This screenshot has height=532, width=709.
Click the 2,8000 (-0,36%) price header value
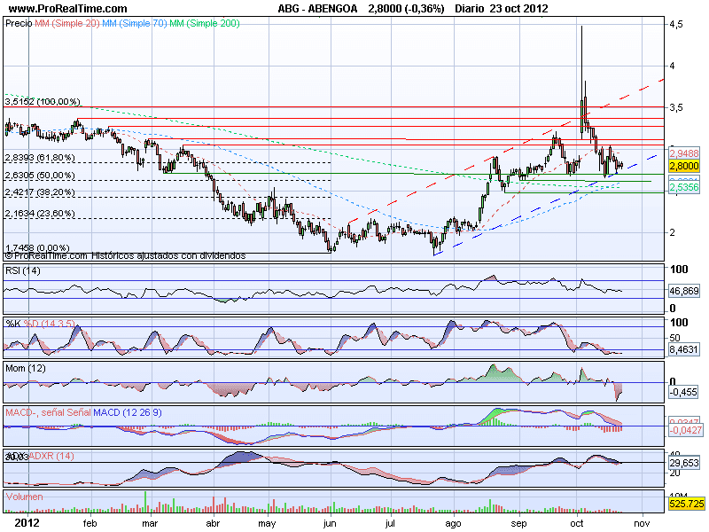pyautogui.click(x=406, y=8)
